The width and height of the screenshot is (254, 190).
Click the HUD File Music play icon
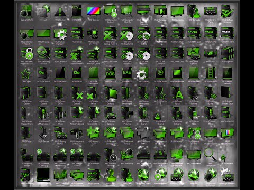160,73
